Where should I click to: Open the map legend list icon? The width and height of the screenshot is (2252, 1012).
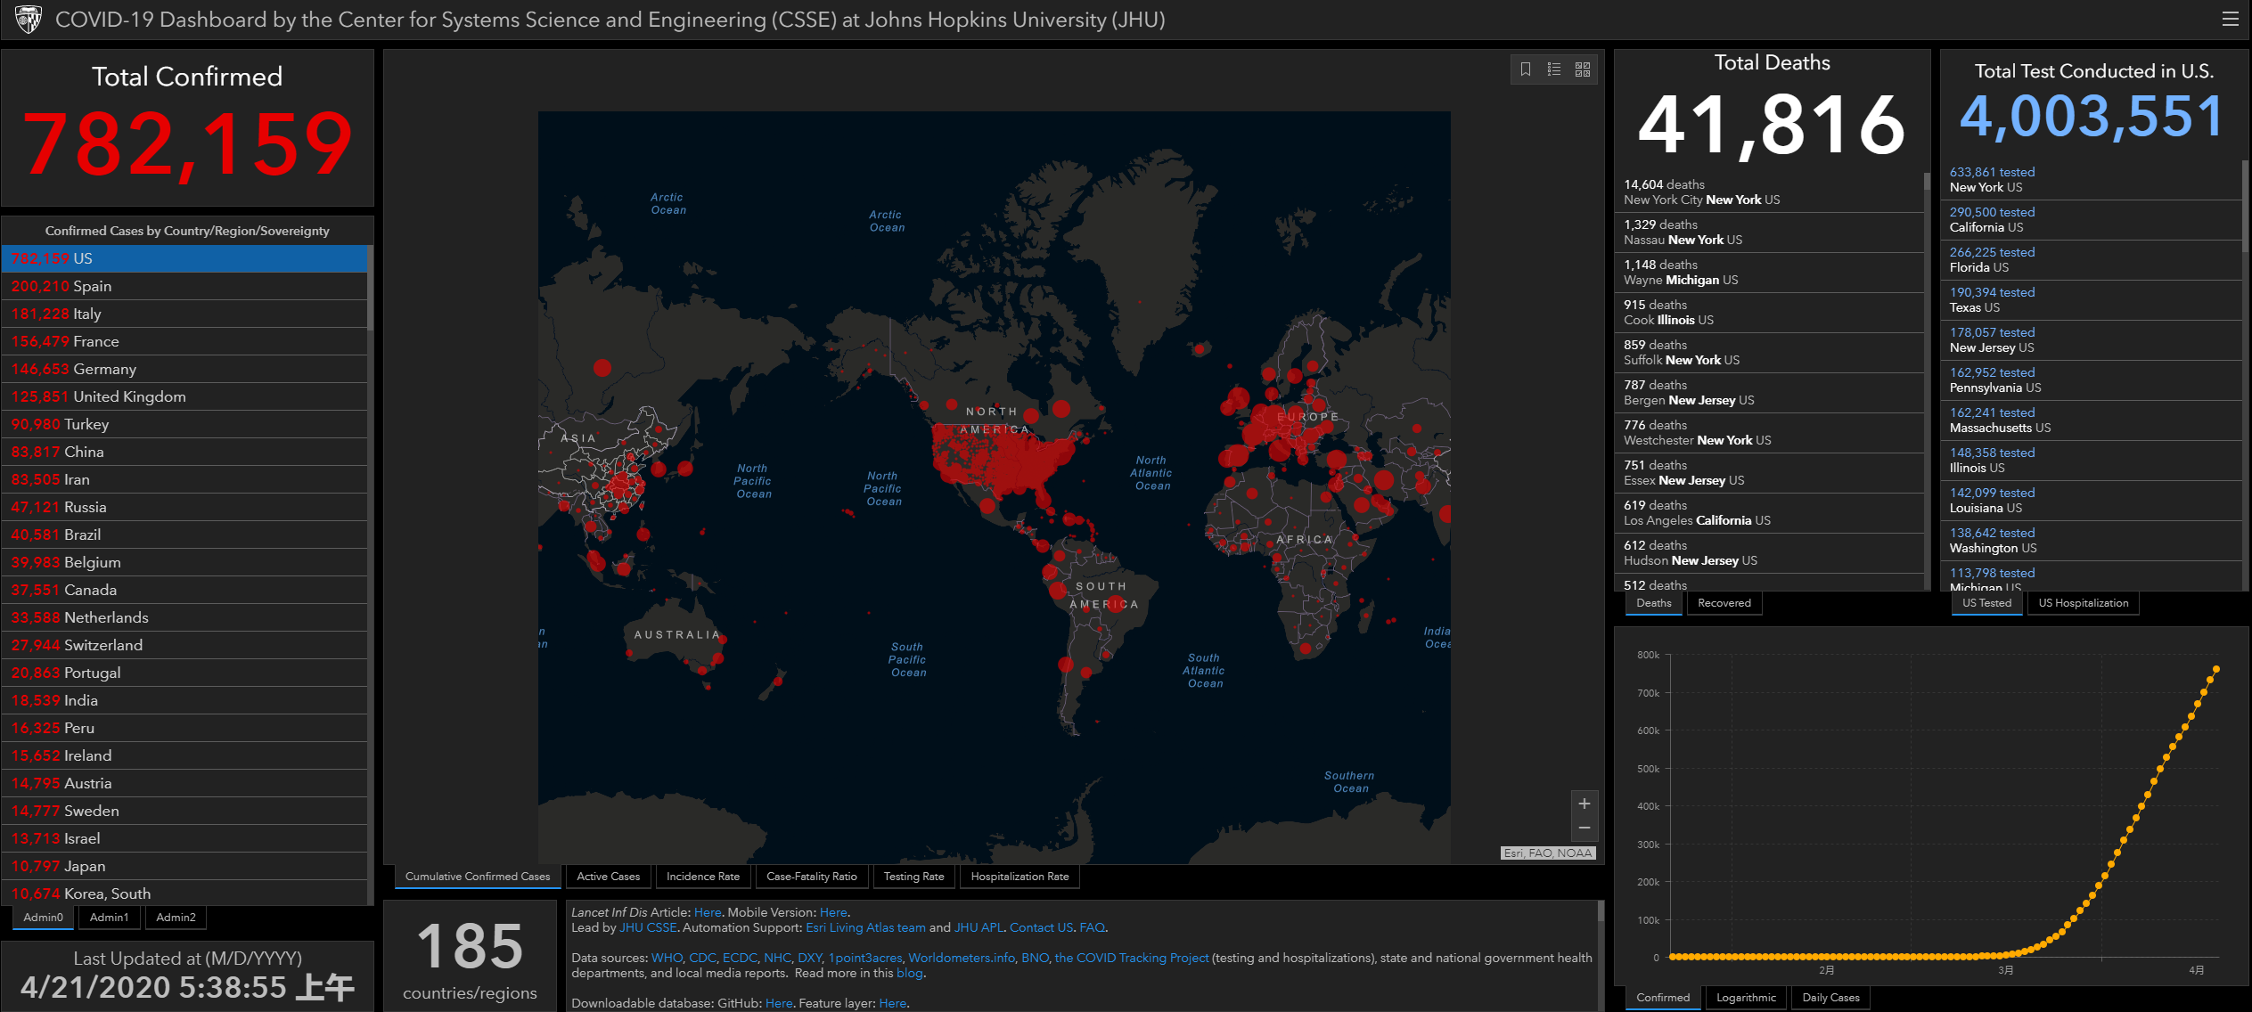coord(1554,69)
